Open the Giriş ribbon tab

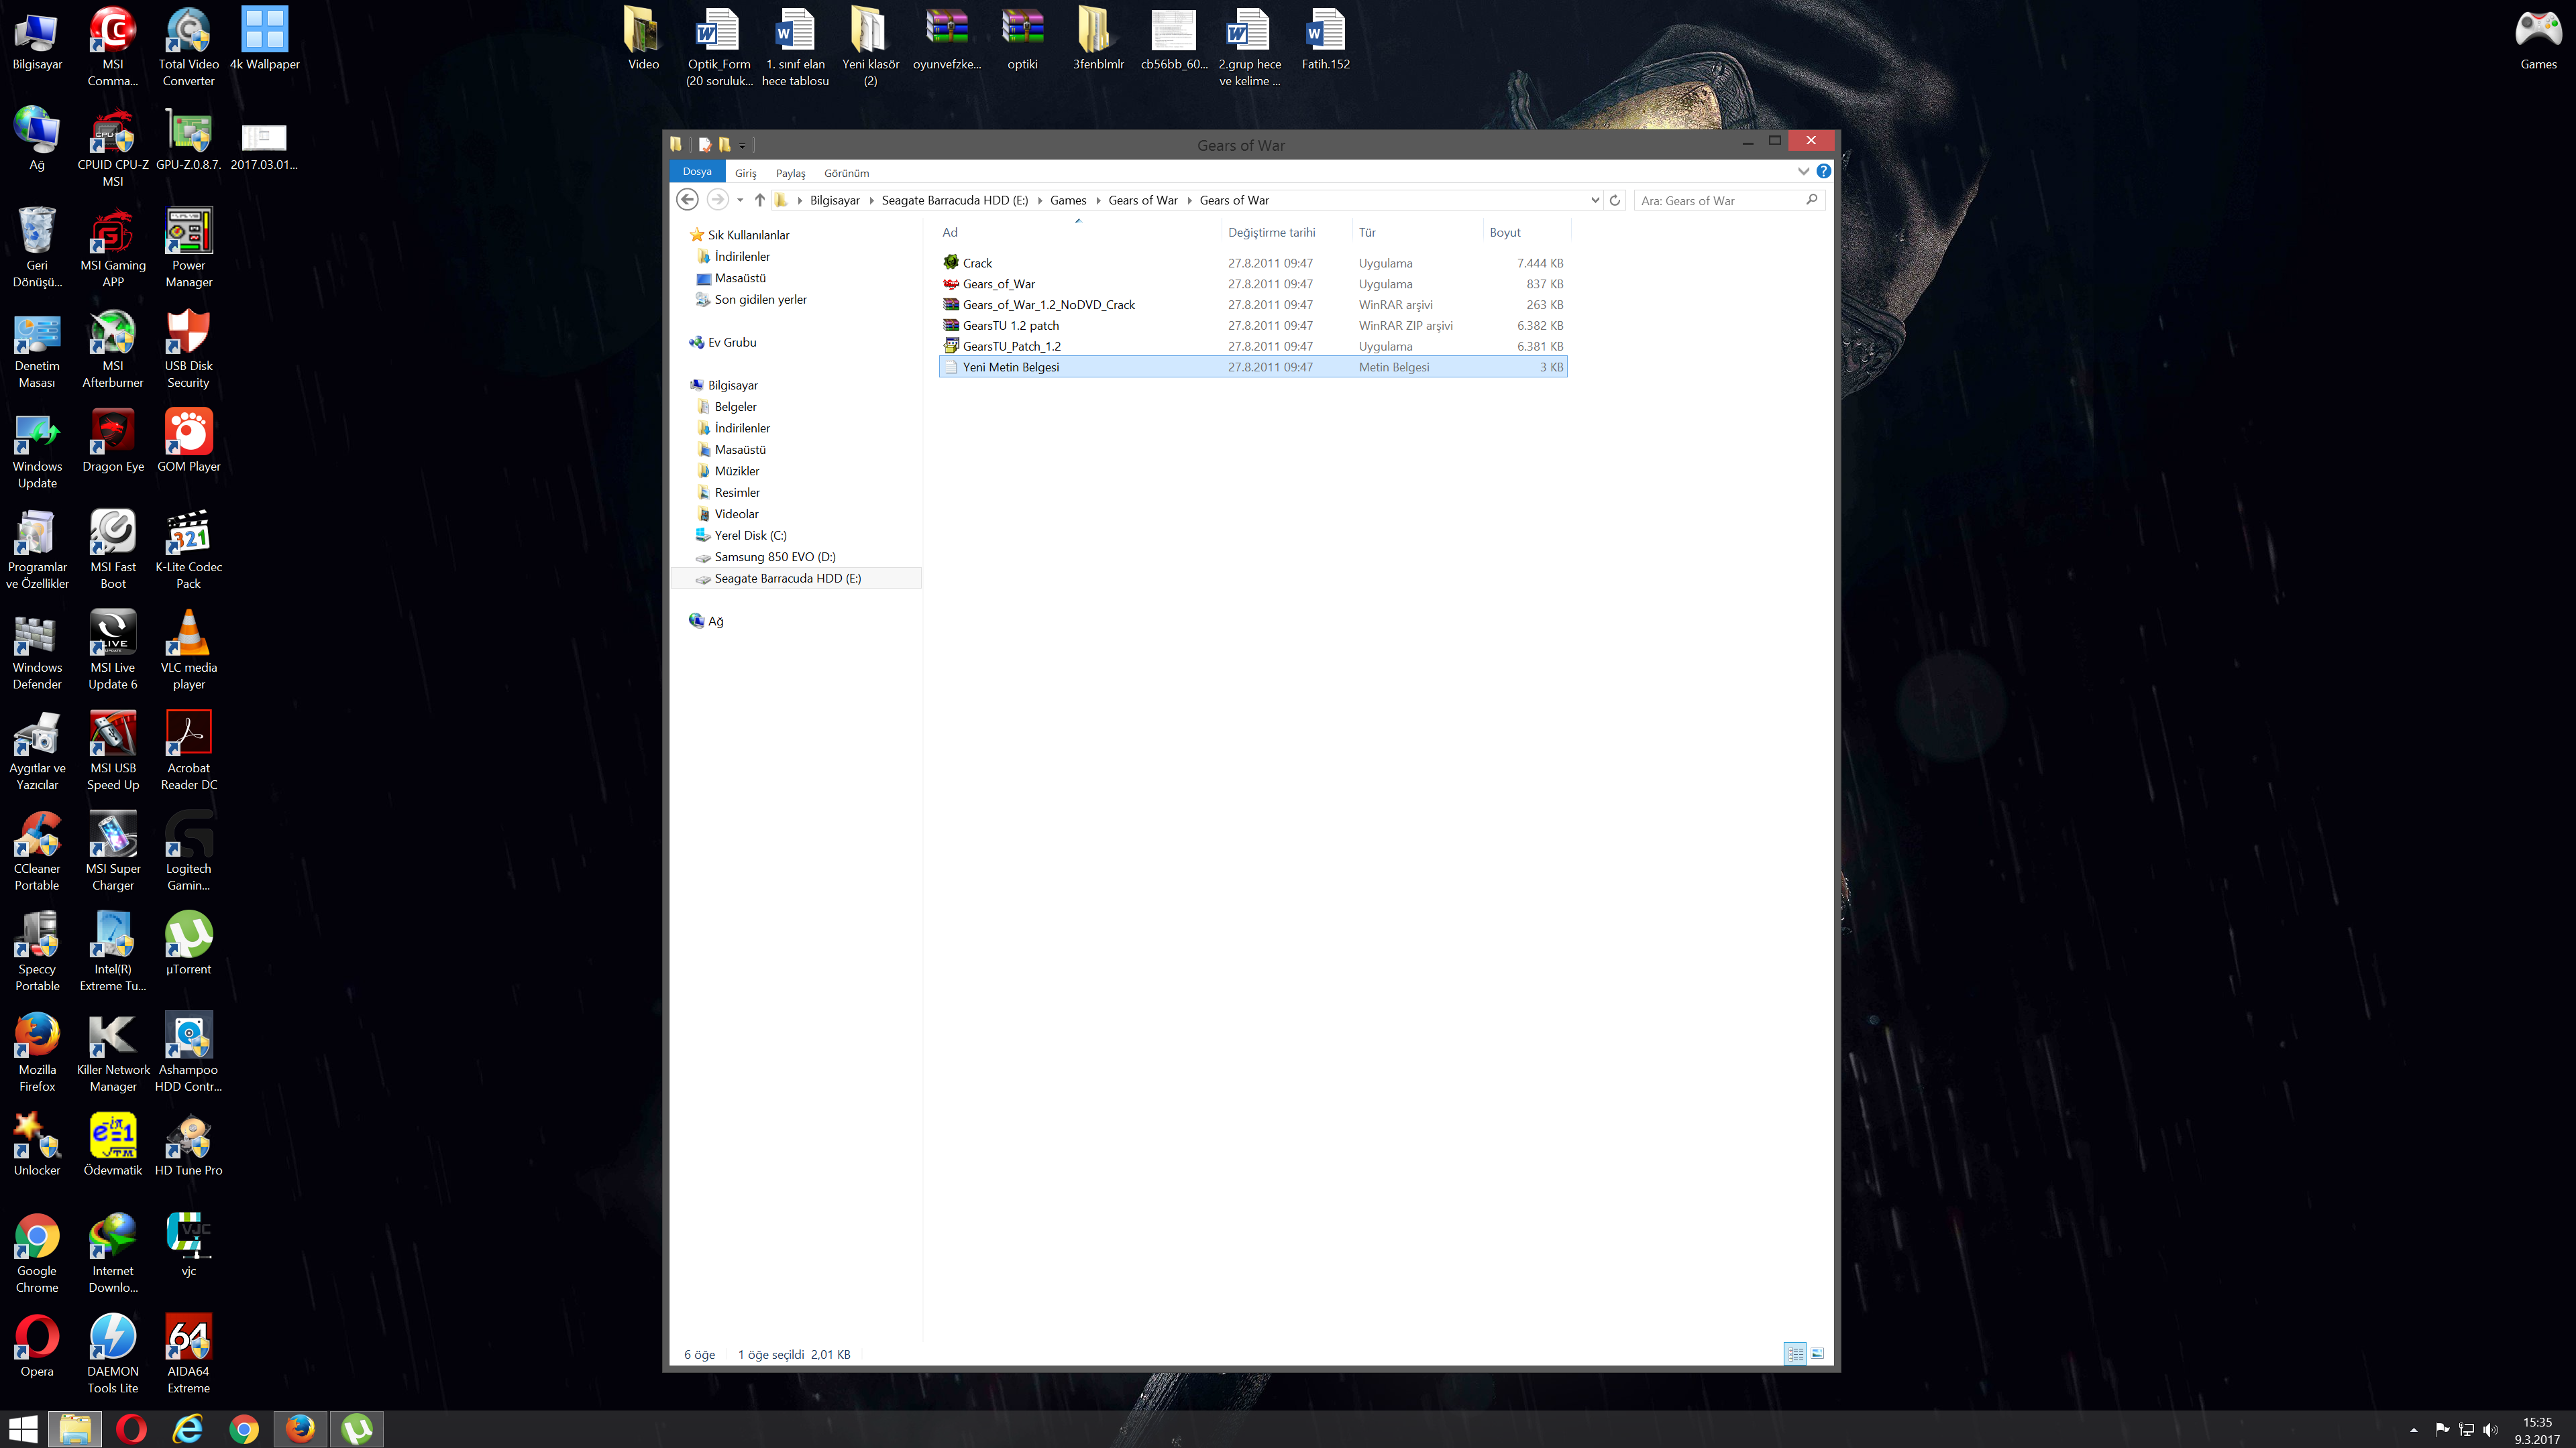point(746,173)
